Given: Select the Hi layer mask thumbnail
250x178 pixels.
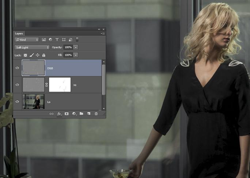Looking at the screenshot, I should tap(60, 85).
